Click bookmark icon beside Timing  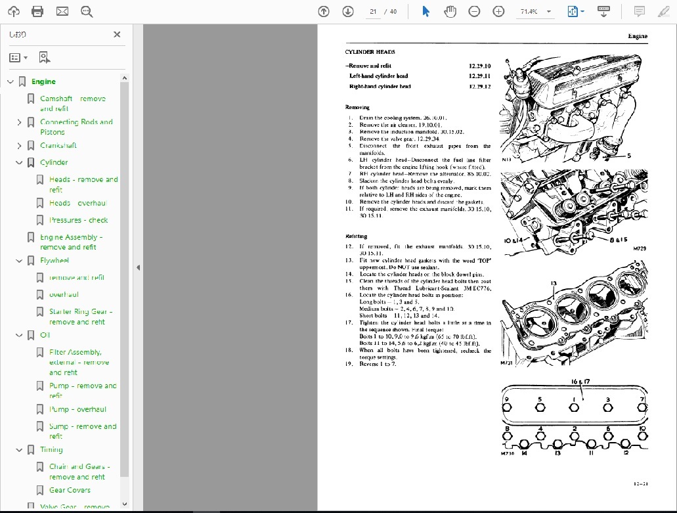click(x=31, y=450)
